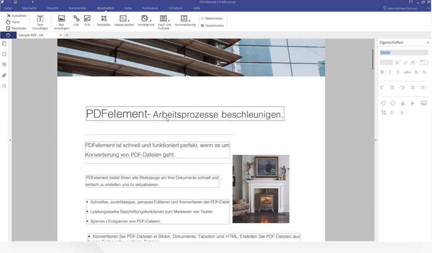Open the object distribute dropdown
This screenshot has width=432, height=253.
pyautogui.click(x=403, y=113)
